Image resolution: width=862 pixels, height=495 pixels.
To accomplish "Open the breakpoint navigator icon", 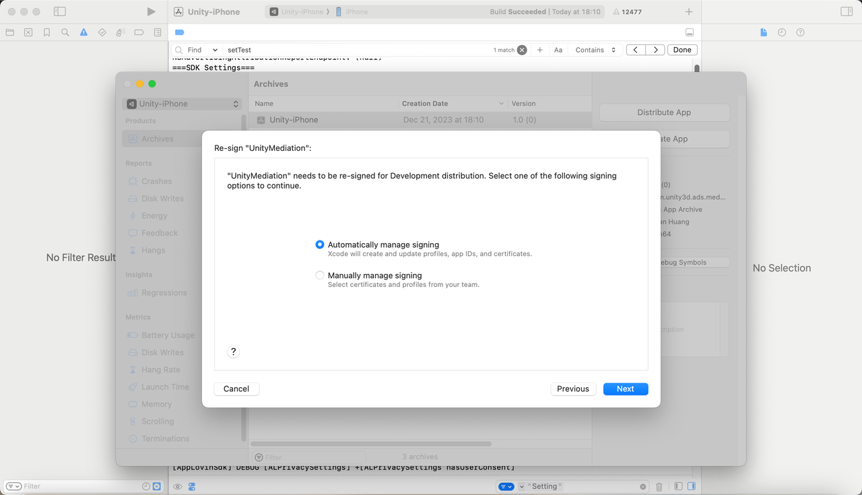I will (x=139, y=32).
